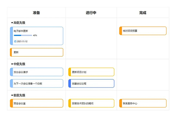176x117 pixels.
Task: Select the 核对项目预算 completed card
Action: pos(143,31)
